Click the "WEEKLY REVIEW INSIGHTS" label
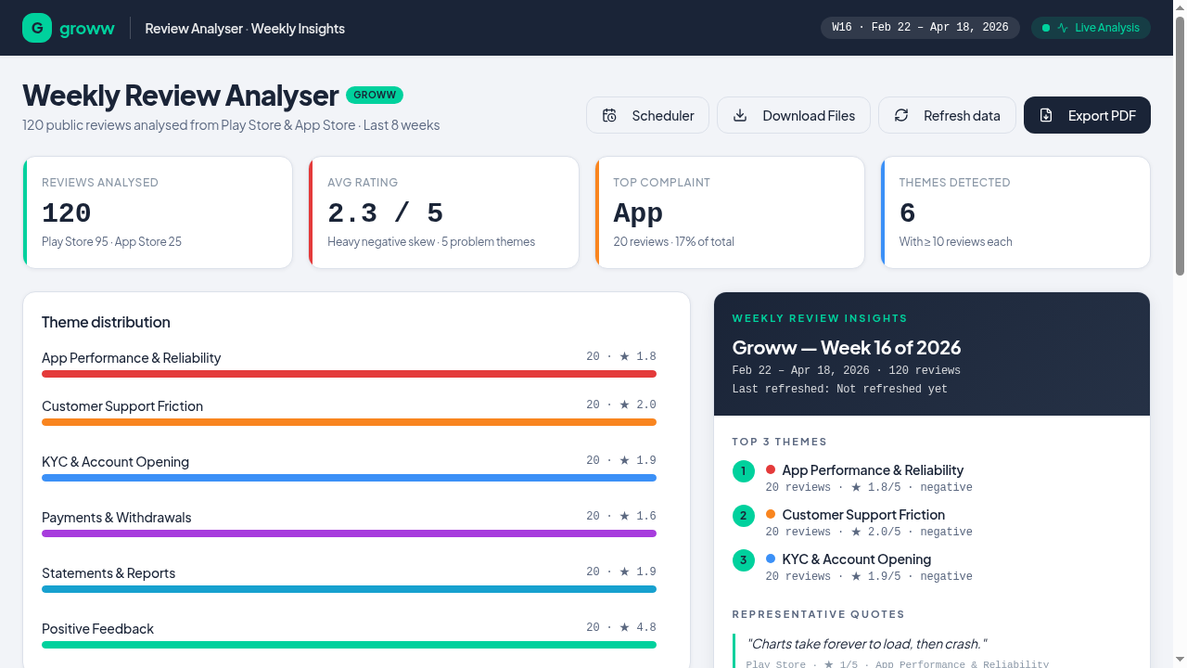 click(x=820, y=318)
